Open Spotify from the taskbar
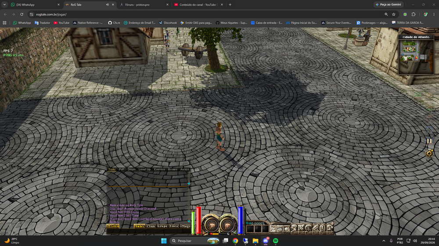 tap(276, 241)
